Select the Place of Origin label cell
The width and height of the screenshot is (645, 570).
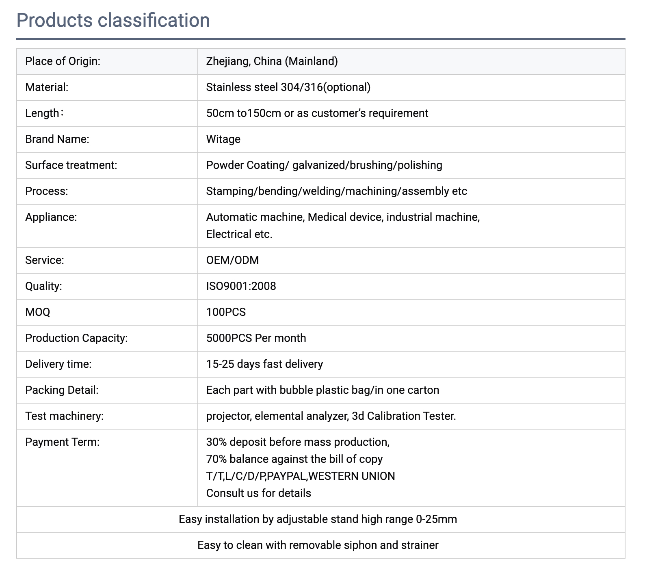pos(107,61)
